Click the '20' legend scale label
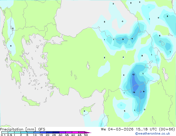This screenshot has height=136, width=176. pyautogui.click(x=47, y=135)
